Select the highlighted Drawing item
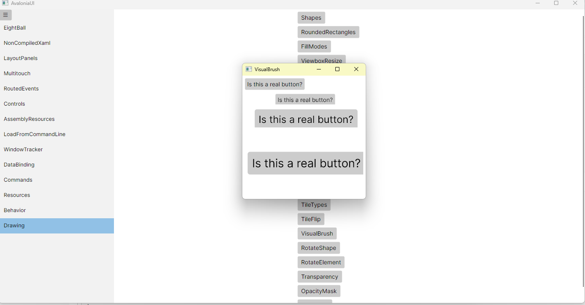 tap(57, 226)
